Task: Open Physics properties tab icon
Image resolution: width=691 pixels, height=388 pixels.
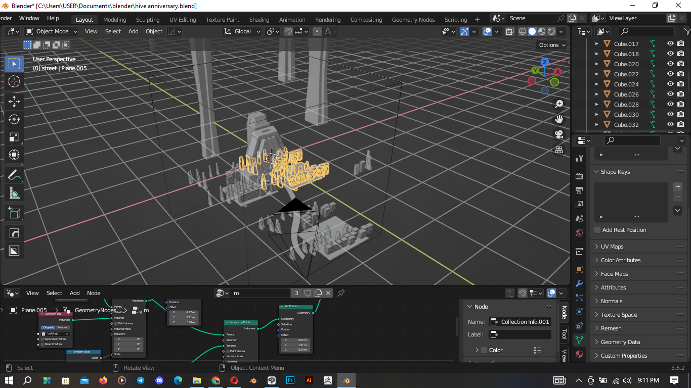Action: [580, 312]
